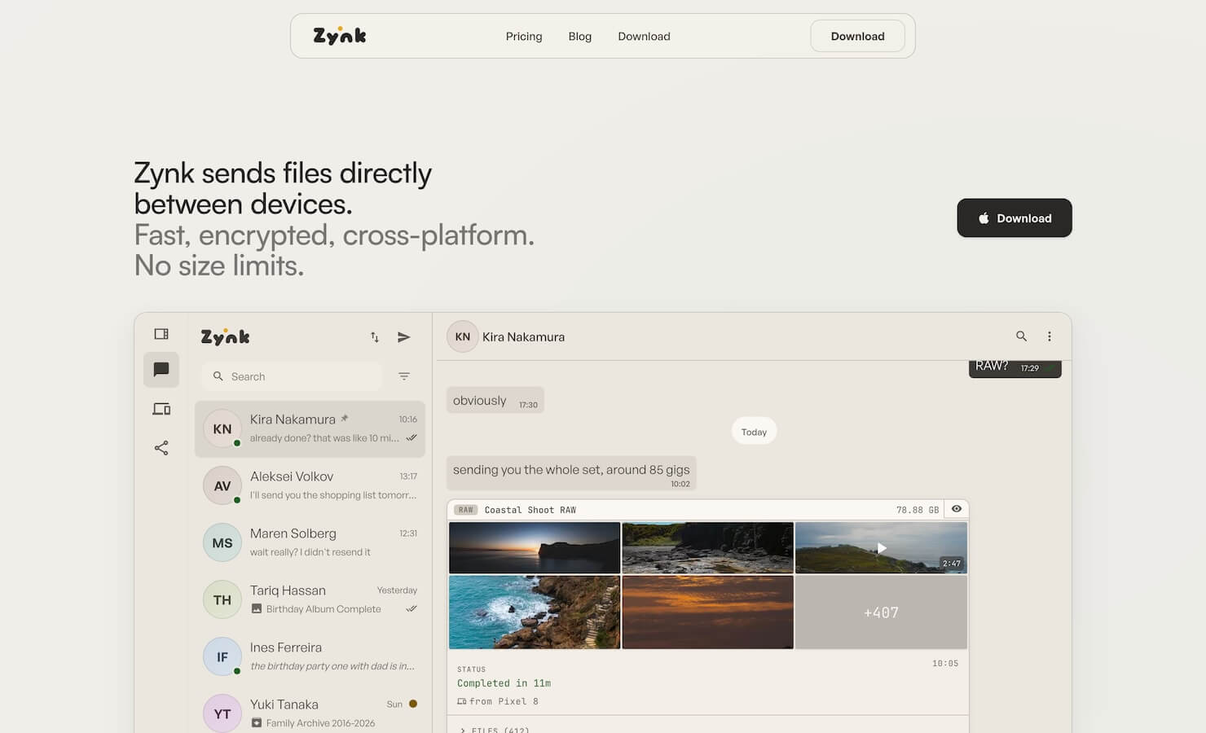The image size is (1206, 733).
Task: Click the magnifier icon in the Search field
Action: click(218, 376)
